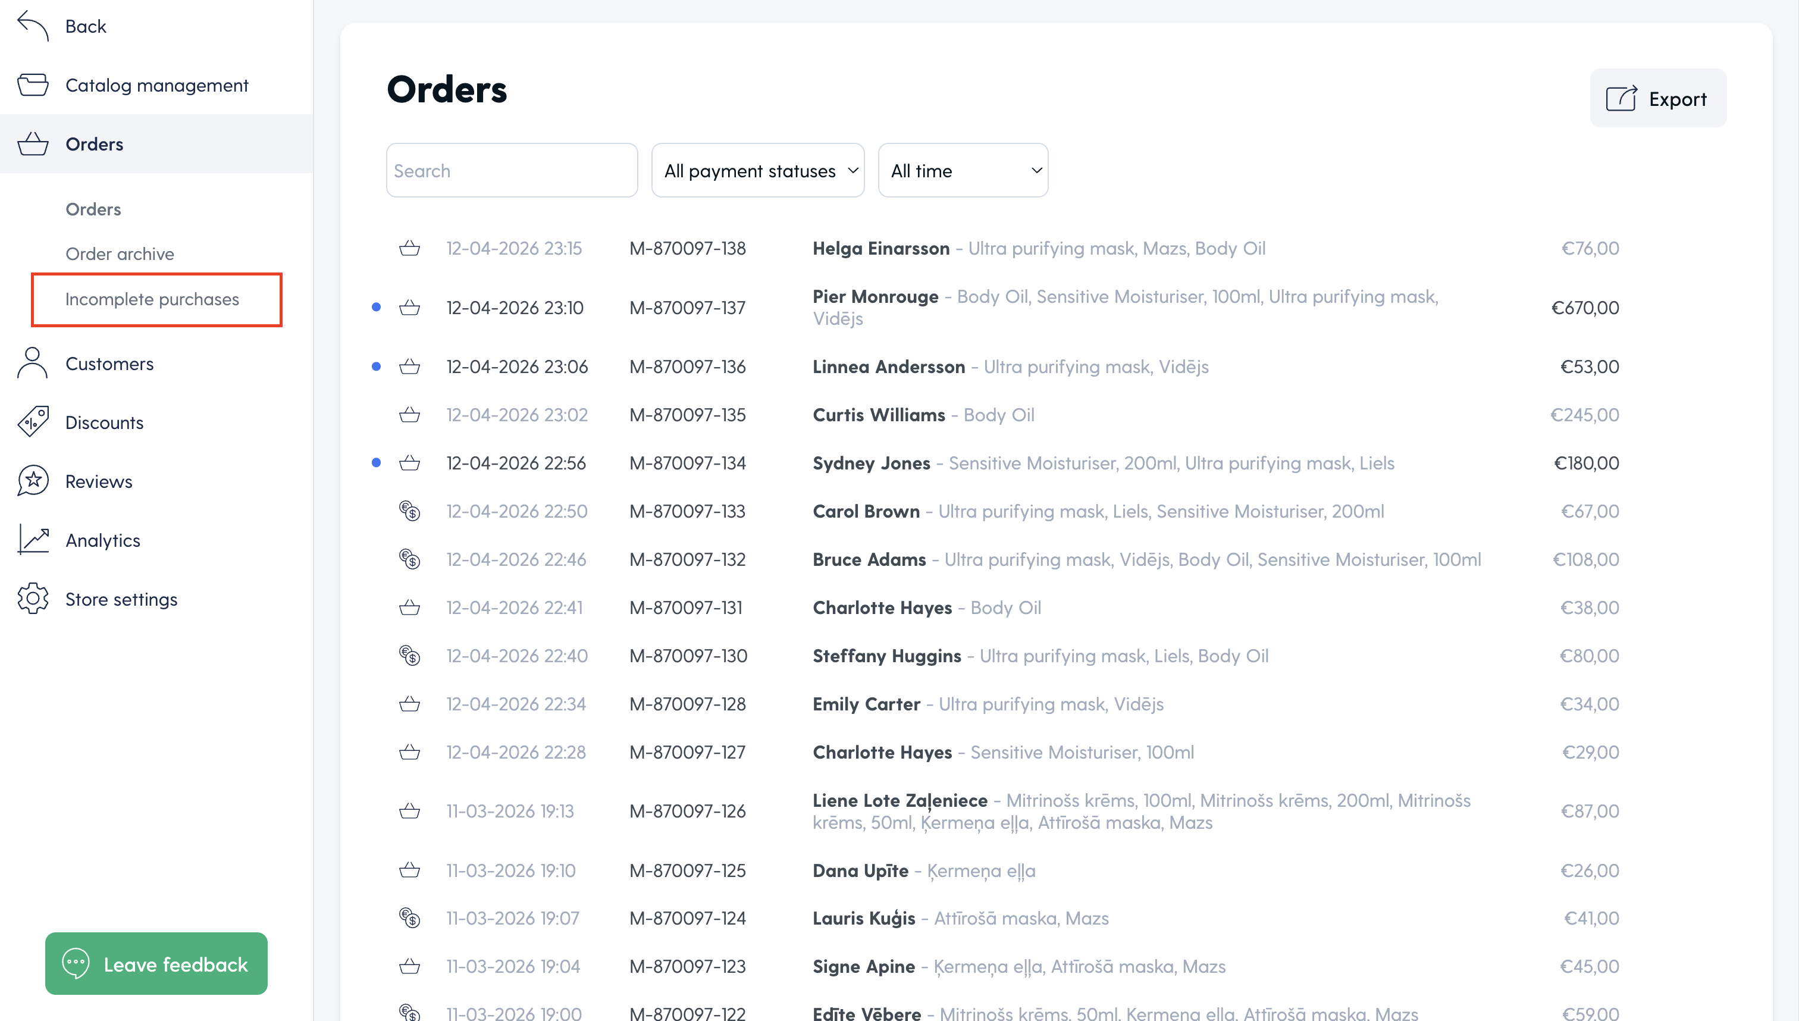Click basket icon for order M-870097-137
Image resolution: width=1799 pixels, height=1021 pixels.
(x=409, y=307)
